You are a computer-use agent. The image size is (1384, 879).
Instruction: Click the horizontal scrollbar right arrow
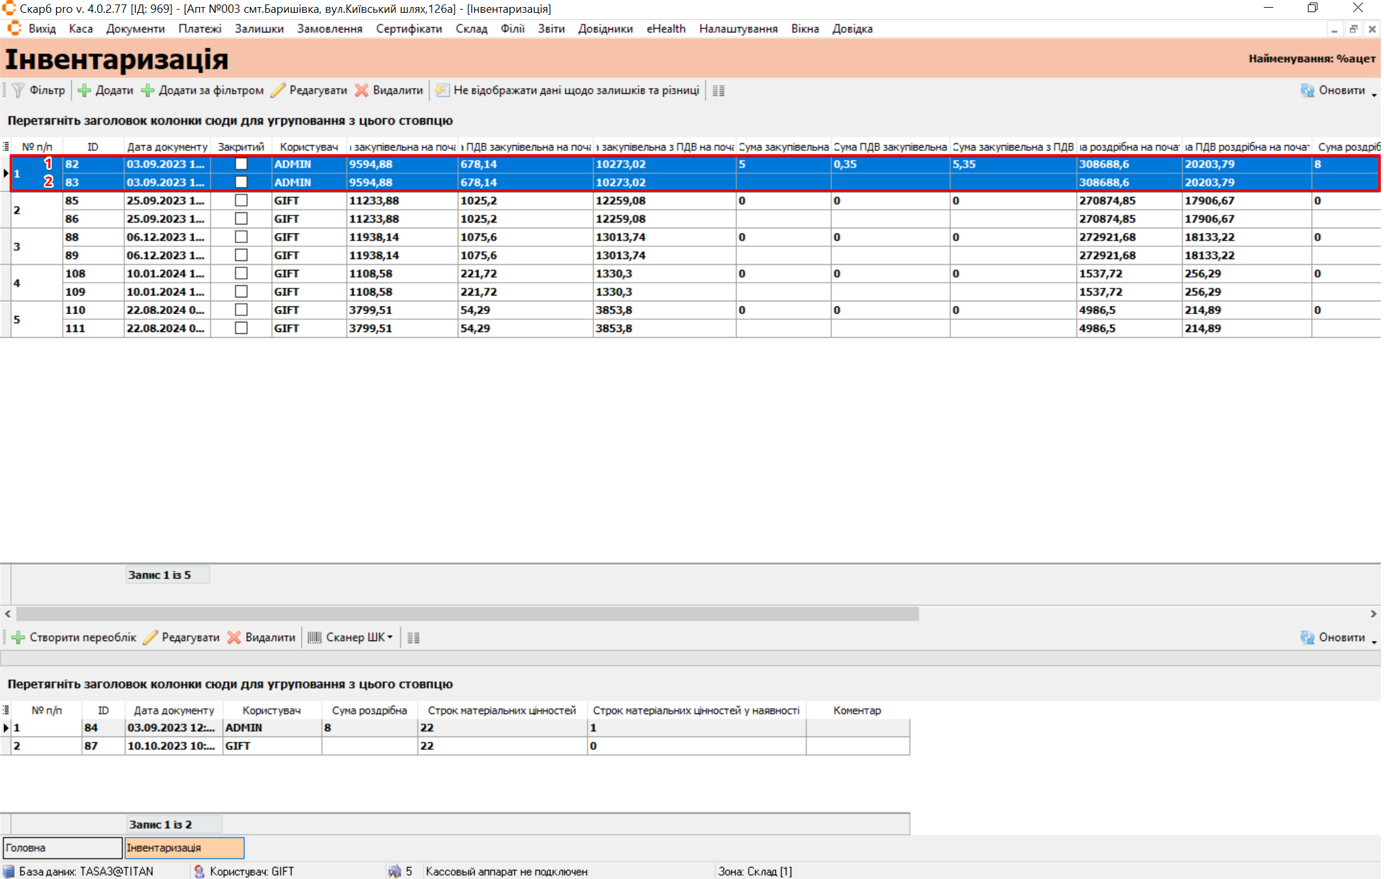pos(1373,614)
